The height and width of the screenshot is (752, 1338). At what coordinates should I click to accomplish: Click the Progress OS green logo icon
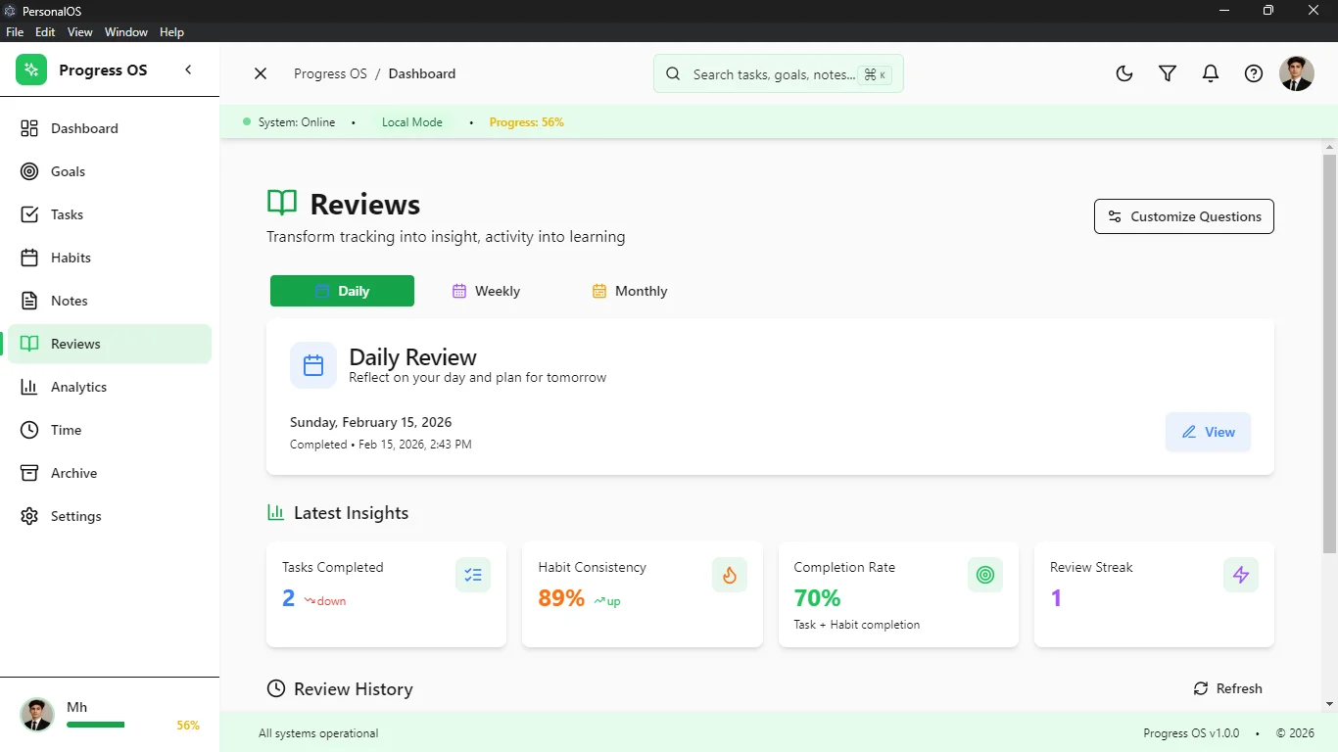pyautogui.click(x=31, y=70)
